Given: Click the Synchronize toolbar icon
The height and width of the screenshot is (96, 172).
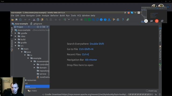Looking at the screenshot, I should (20, 20).
